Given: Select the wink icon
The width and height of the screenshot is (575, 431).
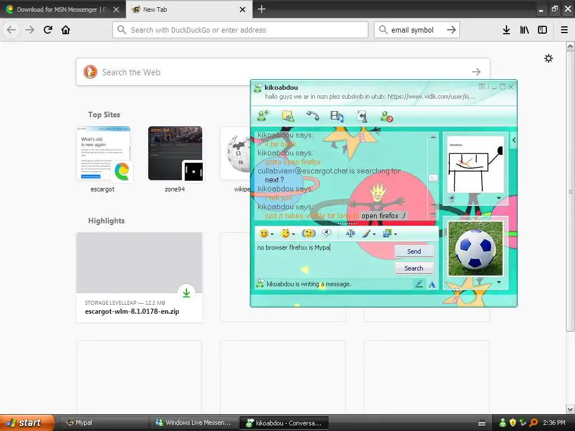Looking at the screenshot, I should 285,233.
